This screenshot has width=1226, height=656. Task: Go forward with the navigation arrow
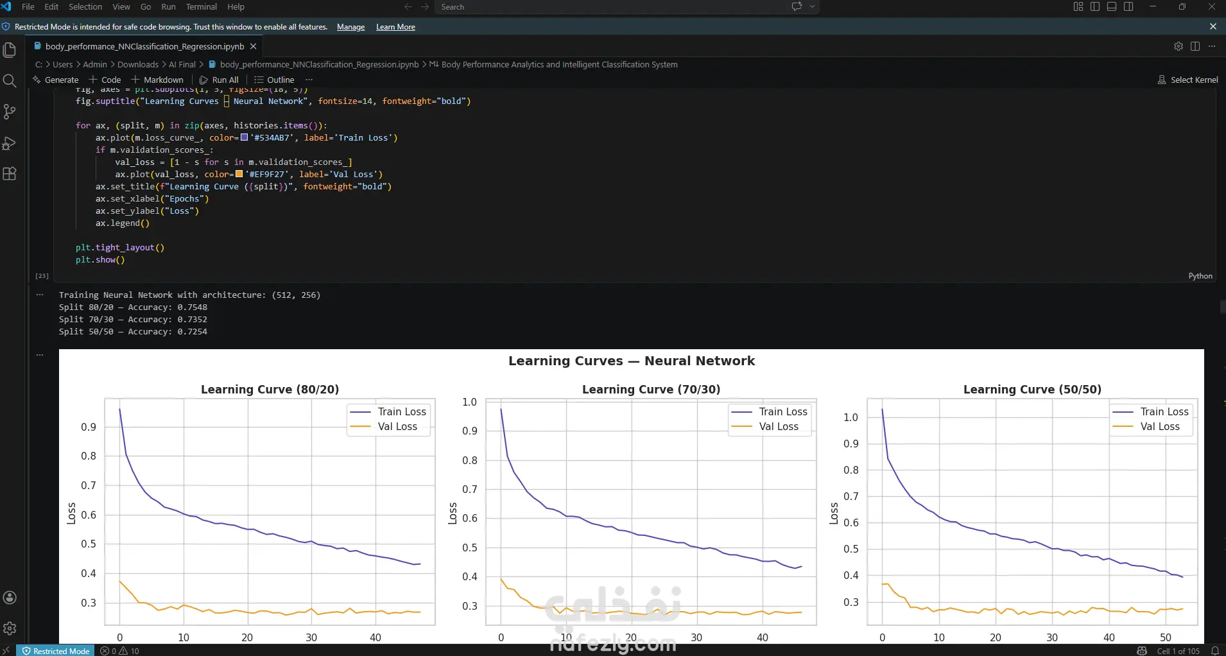pyautogui.click(x=425, y=7)
